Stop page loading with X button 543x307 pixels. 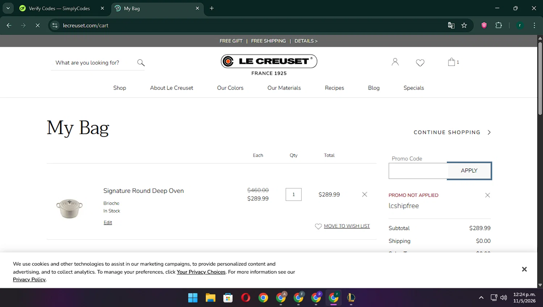click(37, 25)
